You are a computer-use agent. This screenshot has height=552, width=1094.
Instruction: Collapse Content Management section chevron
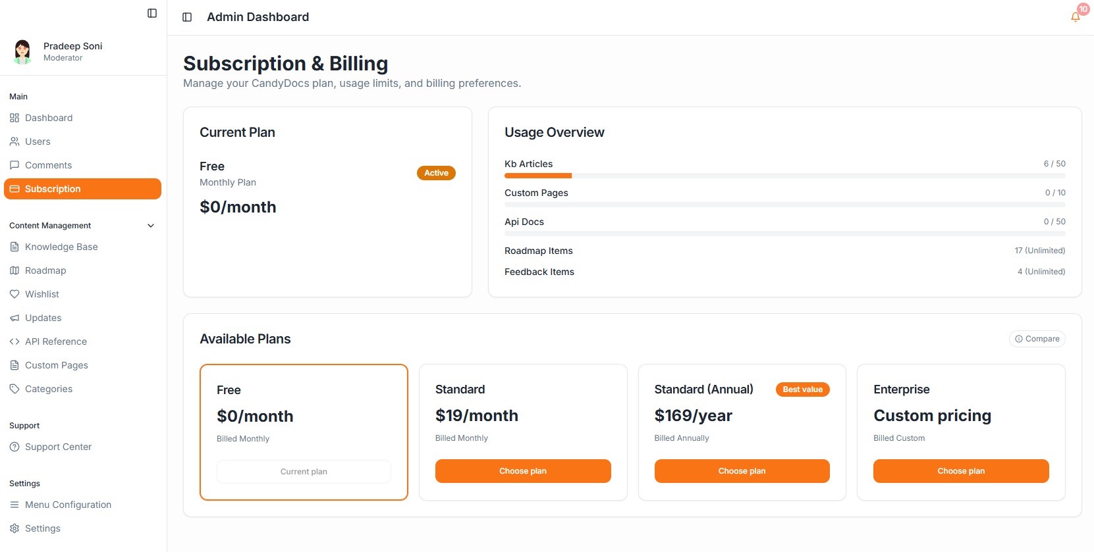pyautogui.click(x=151, y=226)
